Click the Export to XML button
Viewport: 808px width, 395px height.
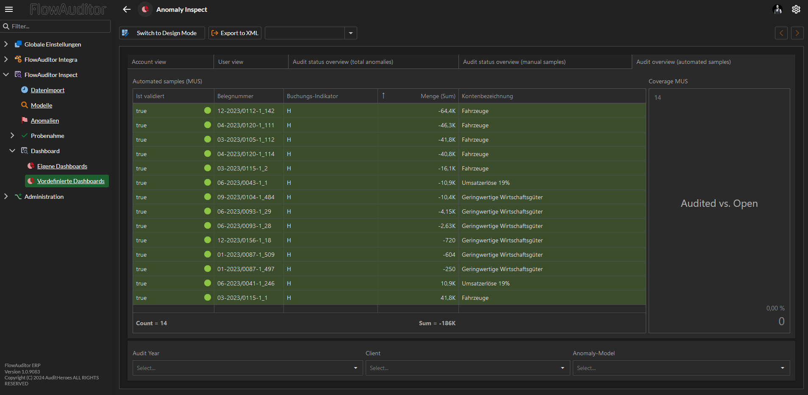pos(235,33)
